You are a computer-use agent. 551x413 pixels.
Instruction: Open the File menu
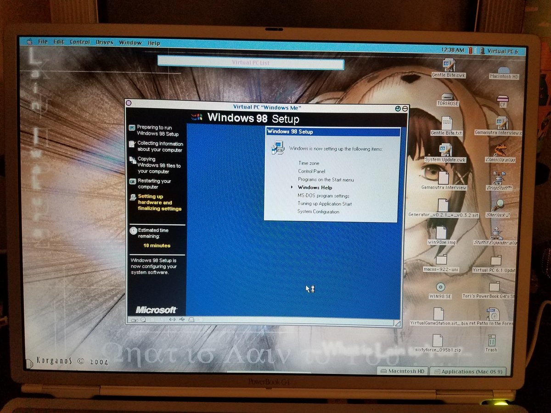43,42
